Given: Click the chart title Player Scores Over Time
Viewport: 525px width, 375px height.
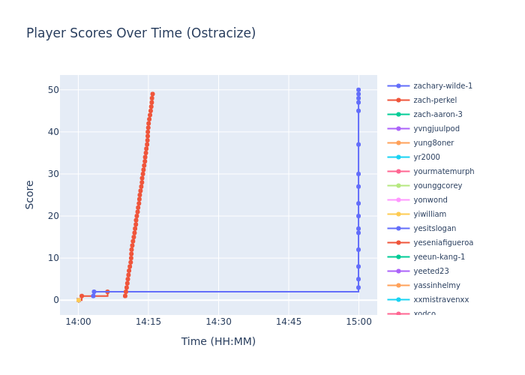Looking at the screenshot, I should pos(141,34).
